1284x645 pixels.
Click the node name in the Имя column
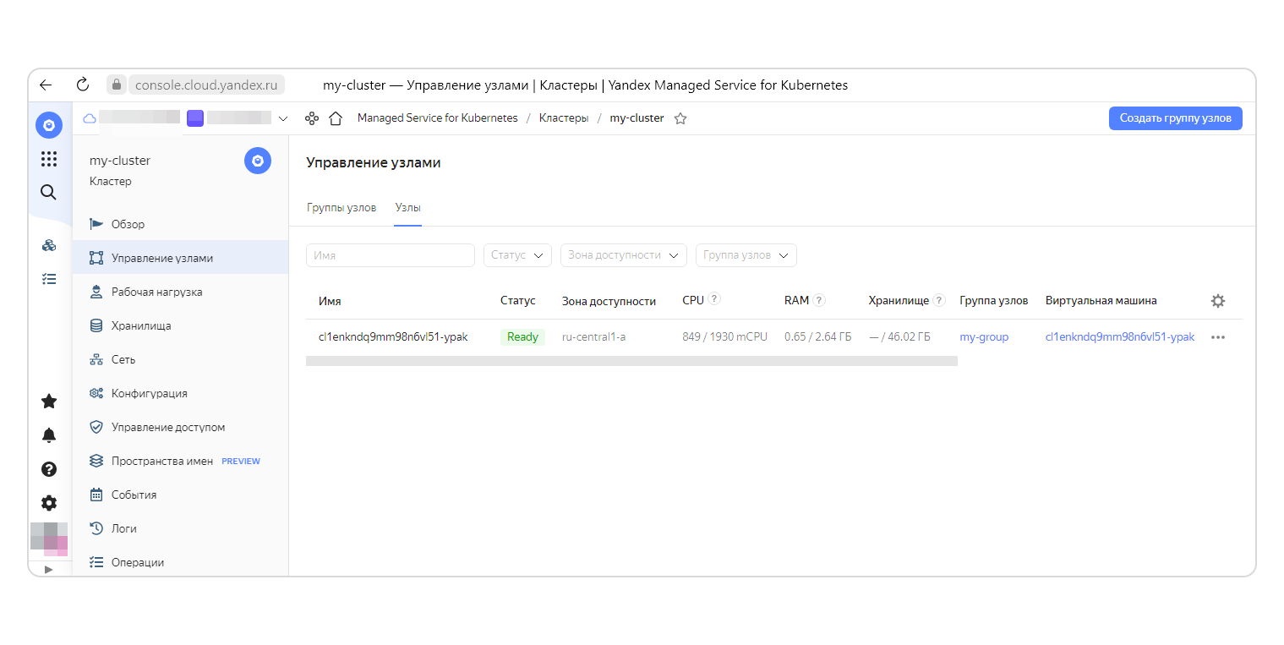pyautogui.click(x=393, y=337)
